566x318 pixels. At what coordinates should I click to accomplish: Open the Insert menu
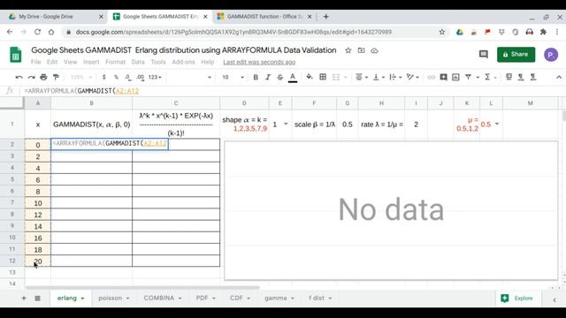[91, 62]
